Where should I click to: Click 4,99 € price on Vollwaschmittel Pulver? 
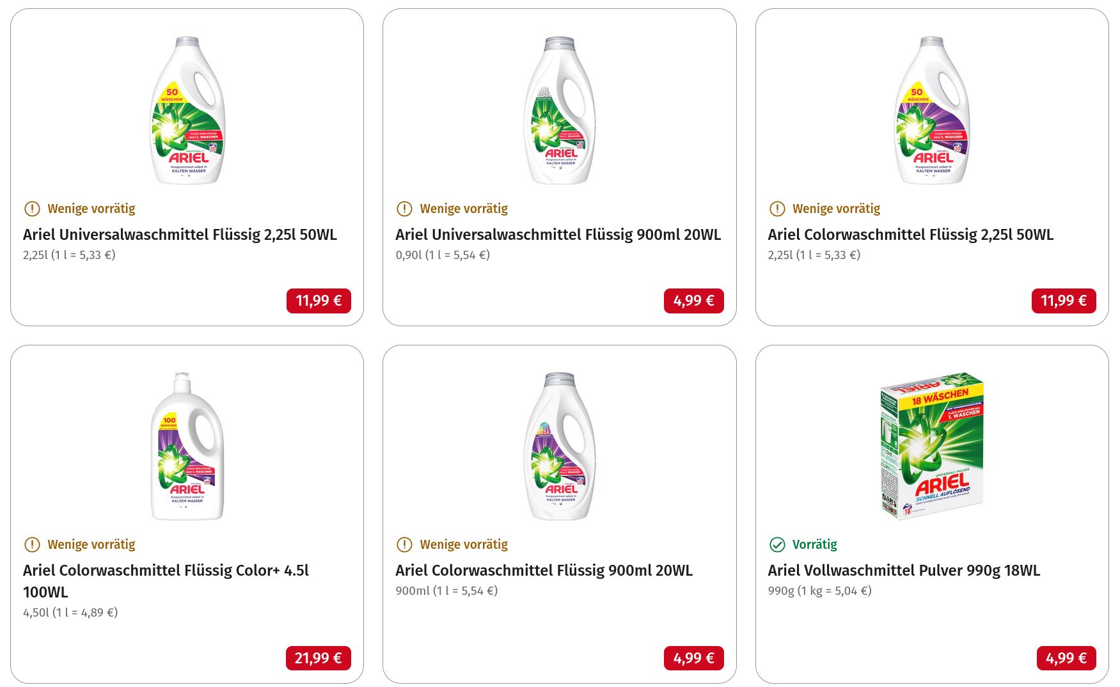coord(1066,658)
